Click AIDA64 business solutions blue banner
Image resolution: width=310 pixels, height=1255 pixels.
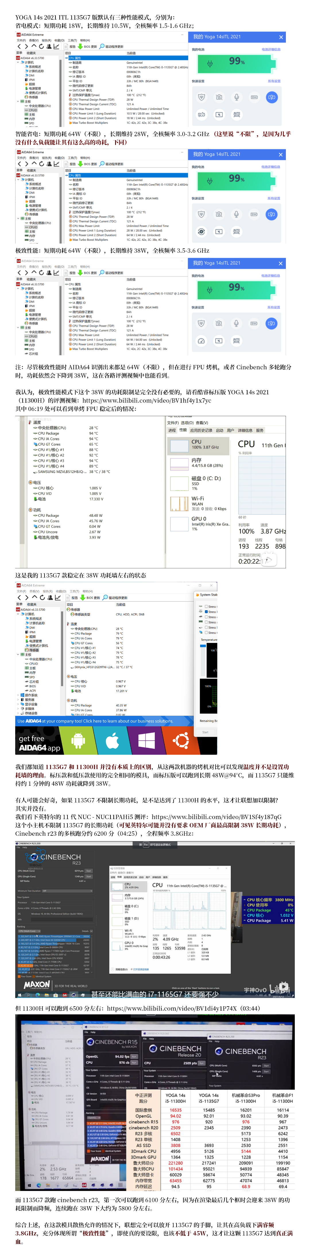(104, 721)
